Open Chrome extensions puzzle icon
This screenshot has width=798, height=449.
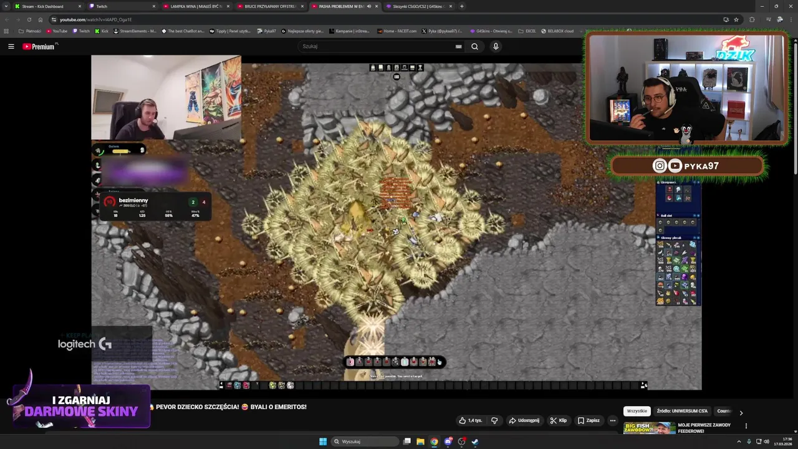point(752,19)
